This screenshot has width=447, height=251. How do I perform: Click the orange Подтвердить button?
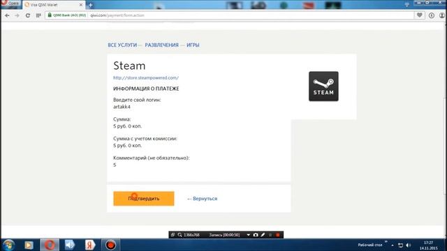tap(144, 198)
